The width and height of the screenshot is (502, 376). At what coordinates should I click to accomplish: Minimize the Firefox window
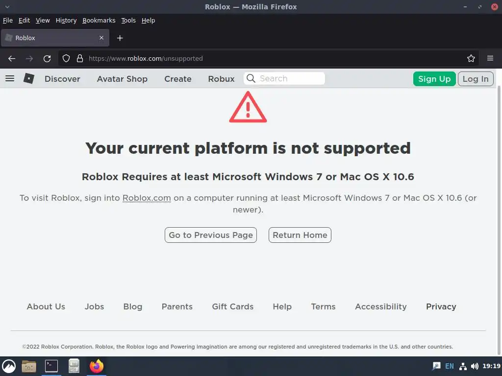(465, 7)
